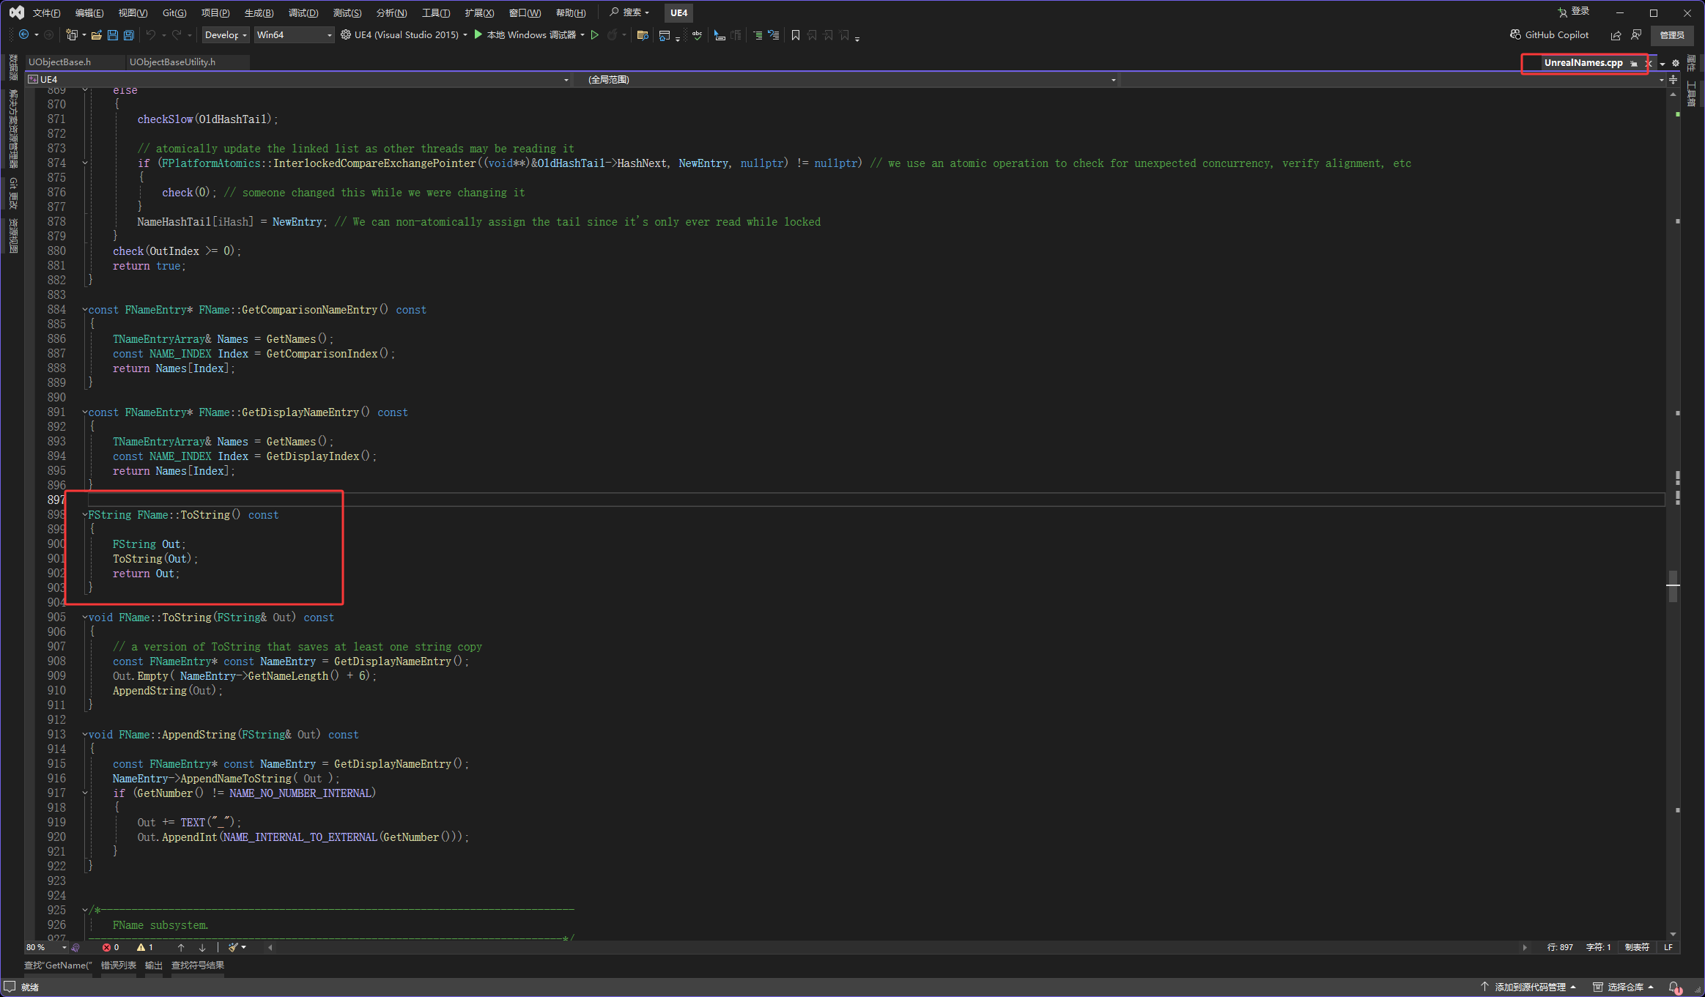This screenshot has height=997, width=1705.
Task: Click the search box in the title bar
Action: point(629,12)
